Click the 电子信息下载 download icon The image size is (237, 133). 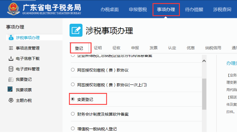11,59
